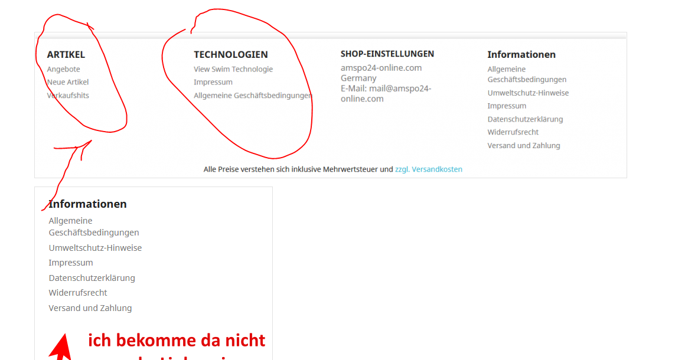Image resolution: width=688 pixels, height=360 pixels.
Task: Click the ARTIKEL column heading
Action: (x=66, y=54)
